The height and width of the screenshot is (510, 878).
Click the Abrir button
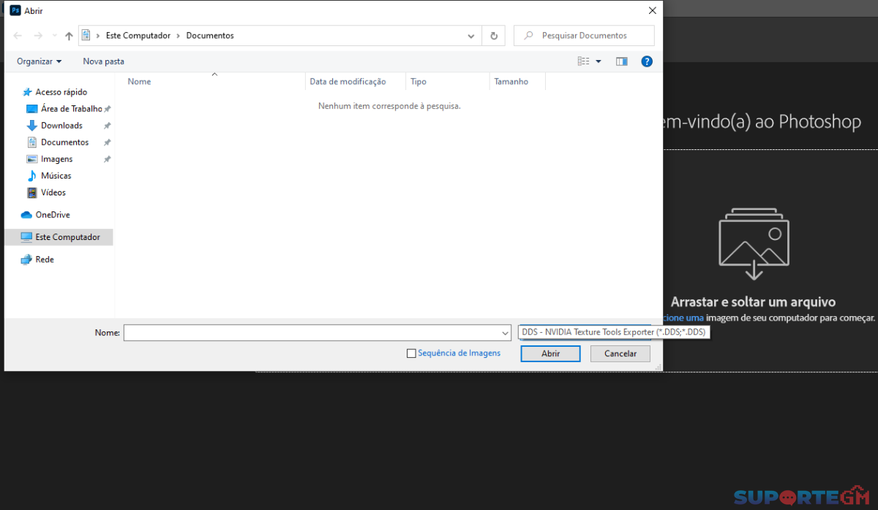pos(550,353)
